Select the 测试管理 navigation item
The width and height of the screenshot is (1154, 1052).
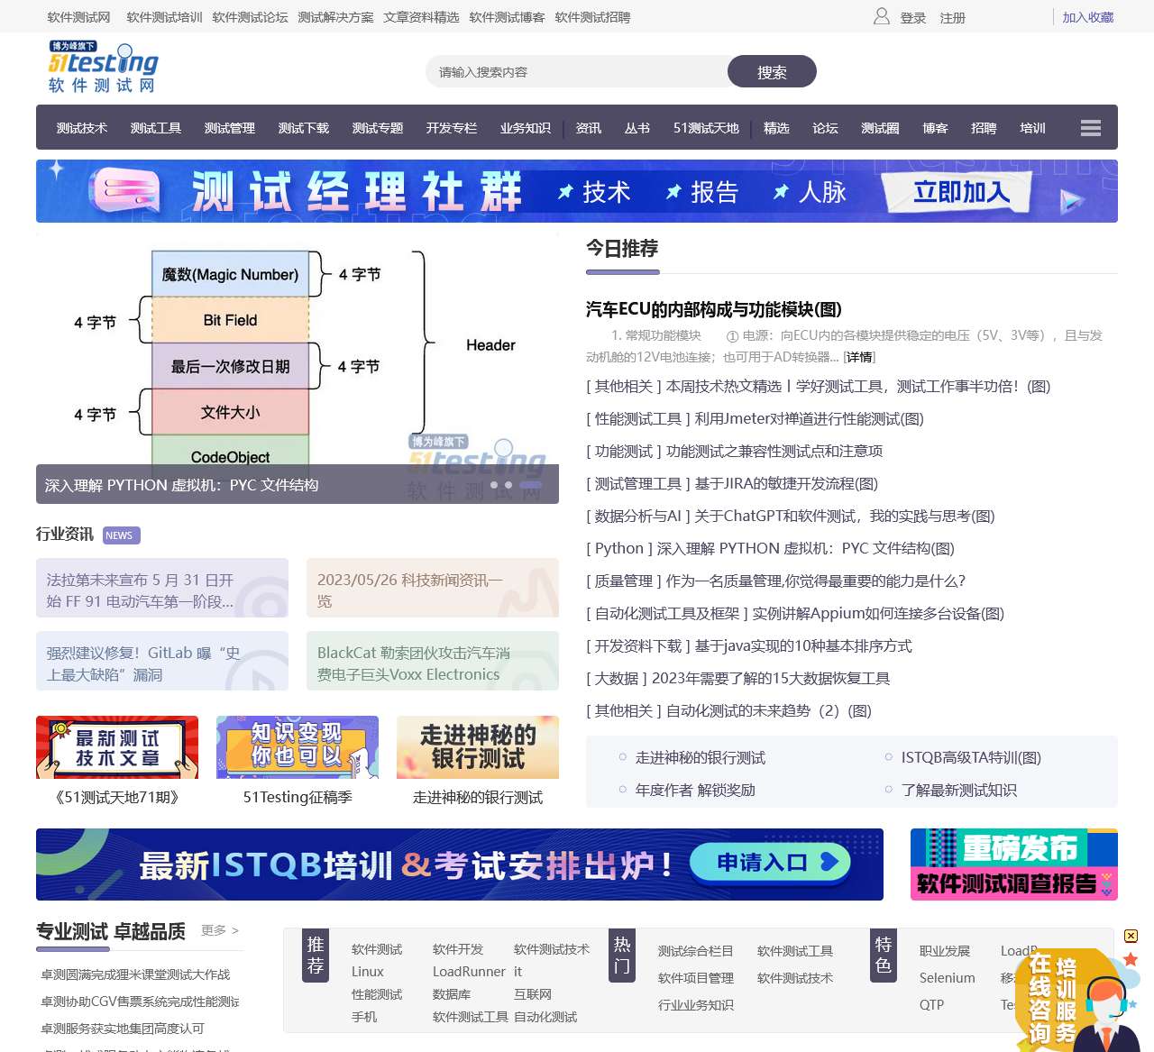coord(230,128)
